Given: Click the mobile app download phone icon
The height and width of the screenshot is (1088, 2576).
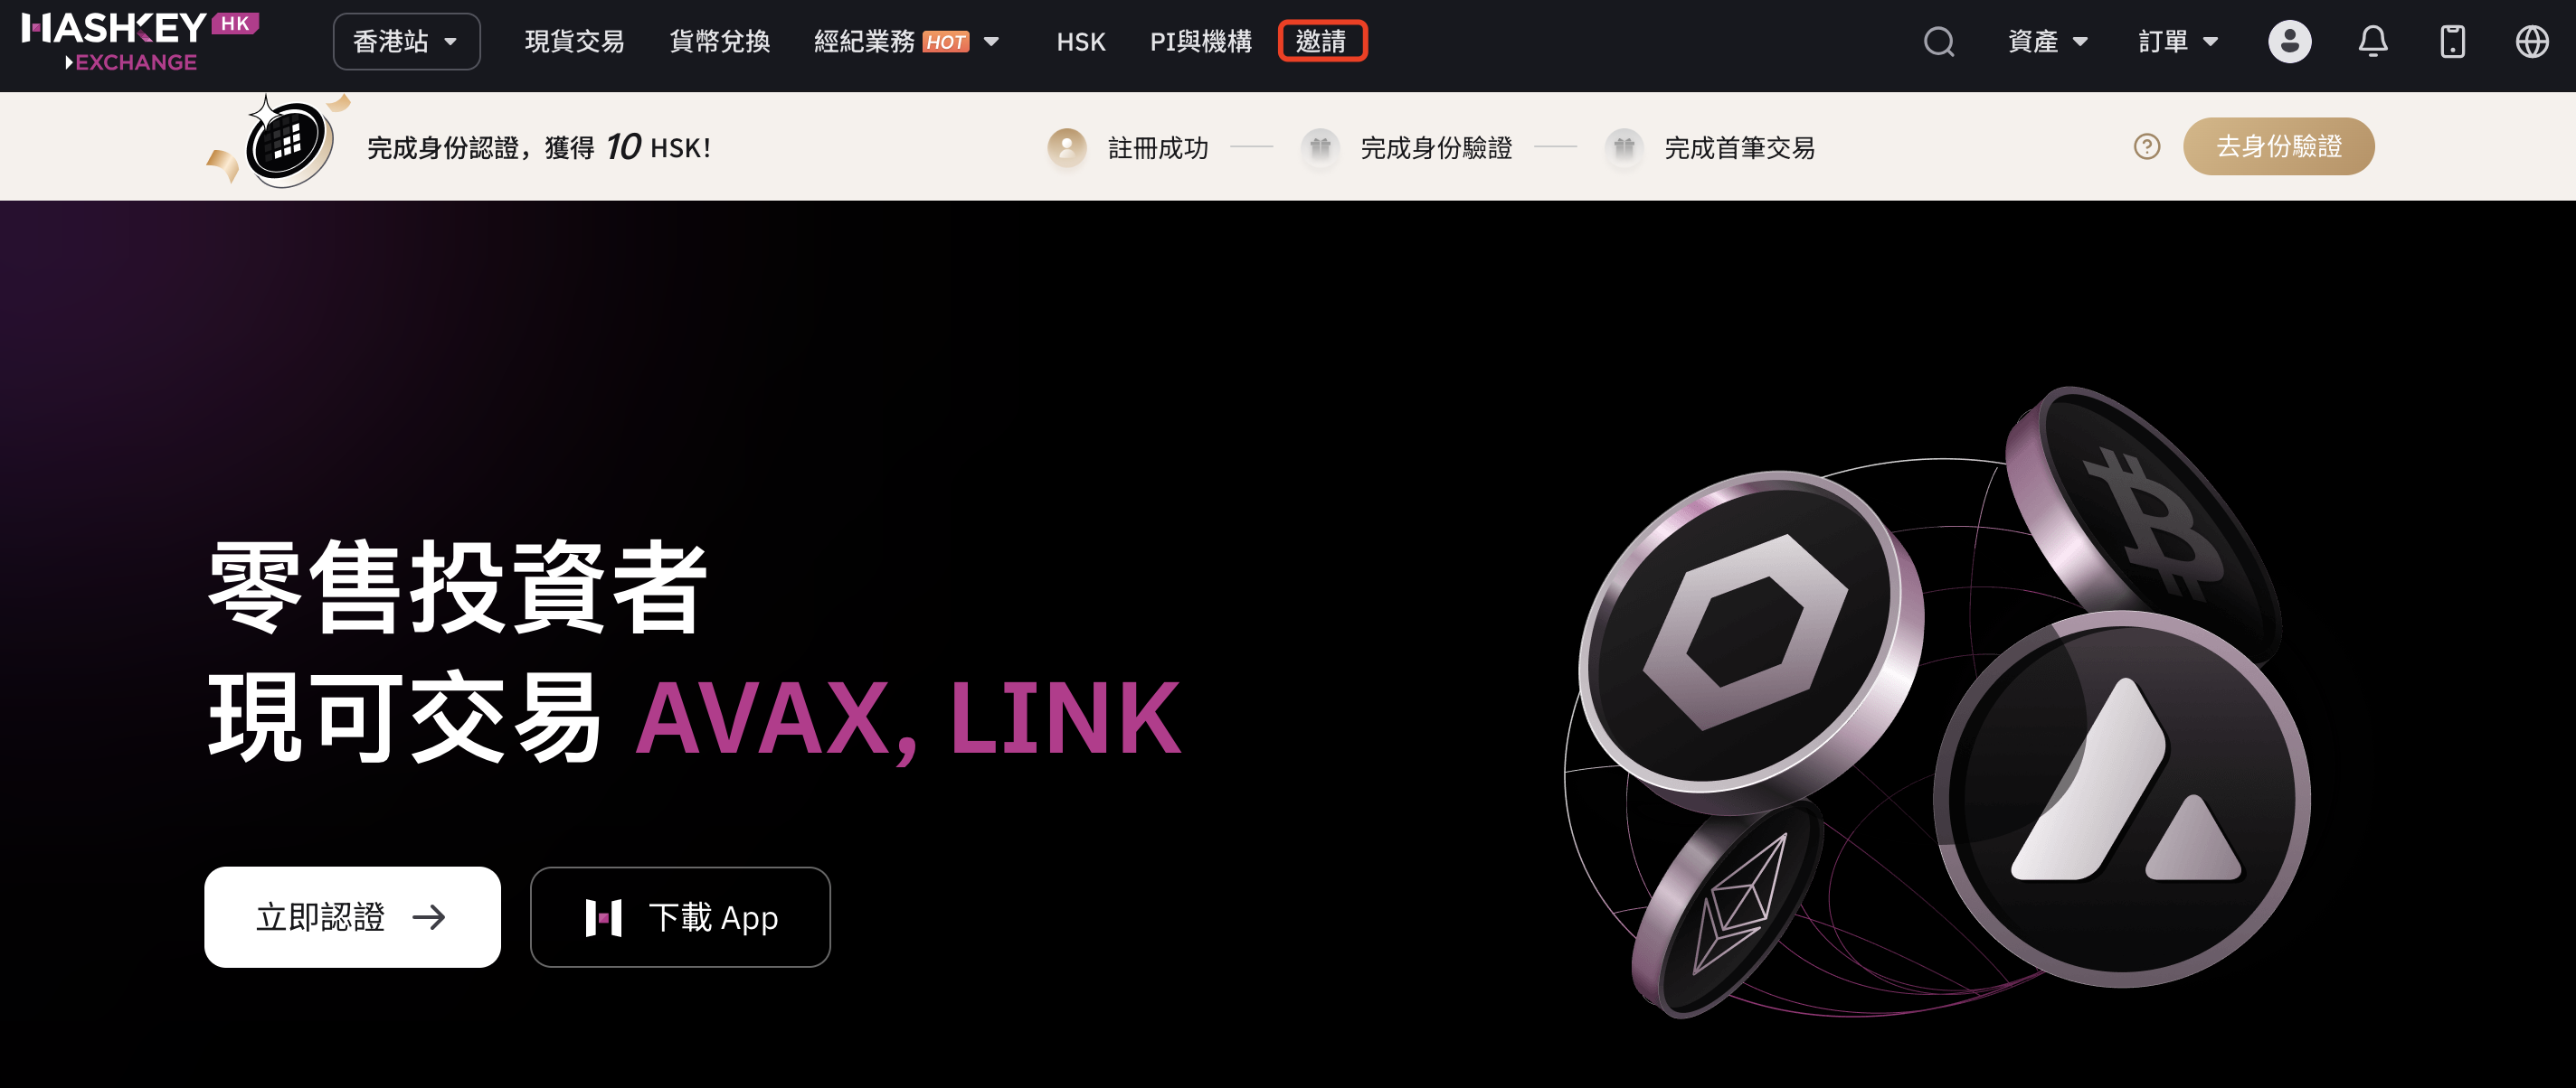Looking at the screenshot, I should (x=2452, y=42).
